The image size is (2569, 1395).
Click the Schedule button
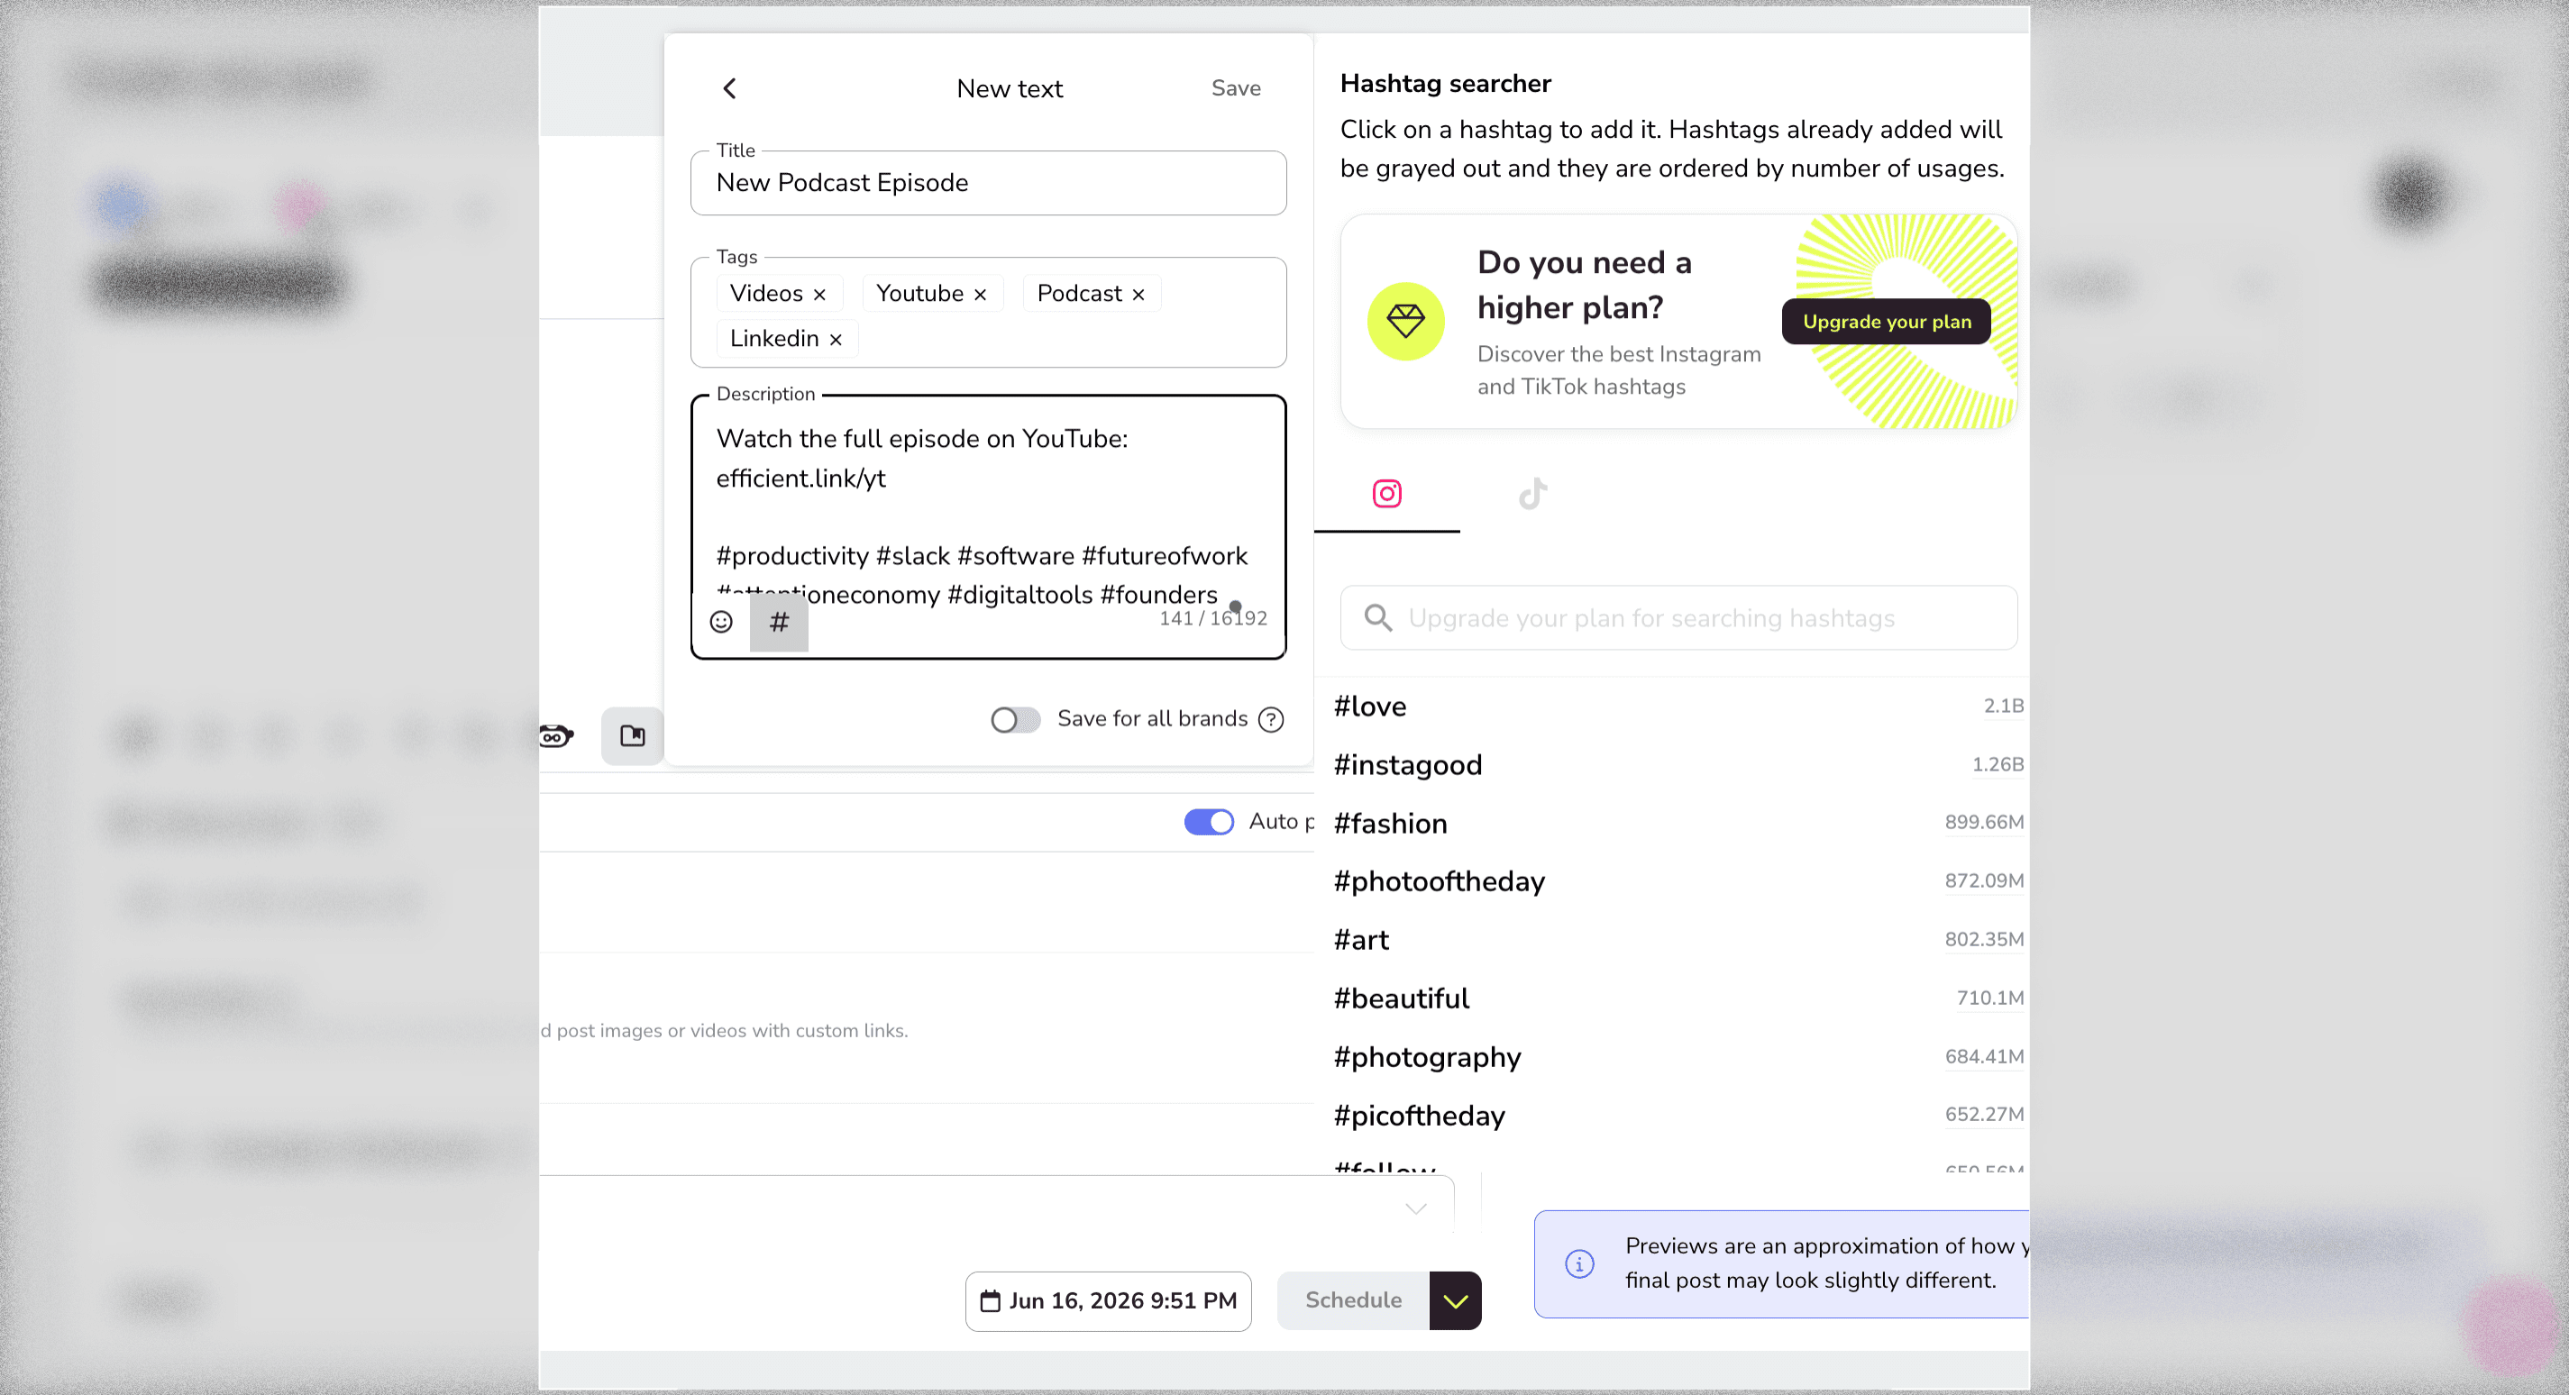pyautogui.click(x=1353, y=1300)
